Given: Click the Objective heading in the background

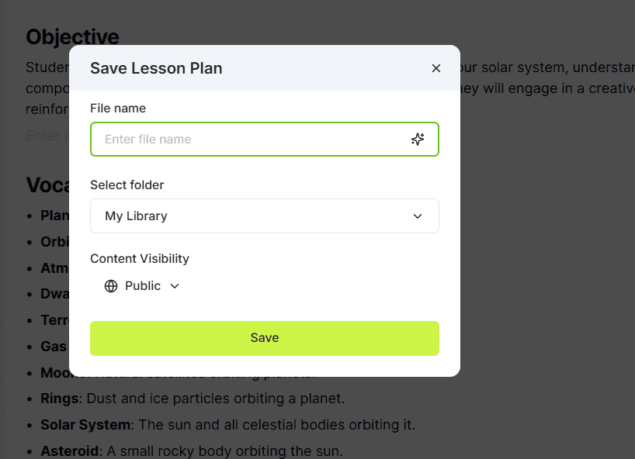Looking at the screenshot, I should click(72, 36).
